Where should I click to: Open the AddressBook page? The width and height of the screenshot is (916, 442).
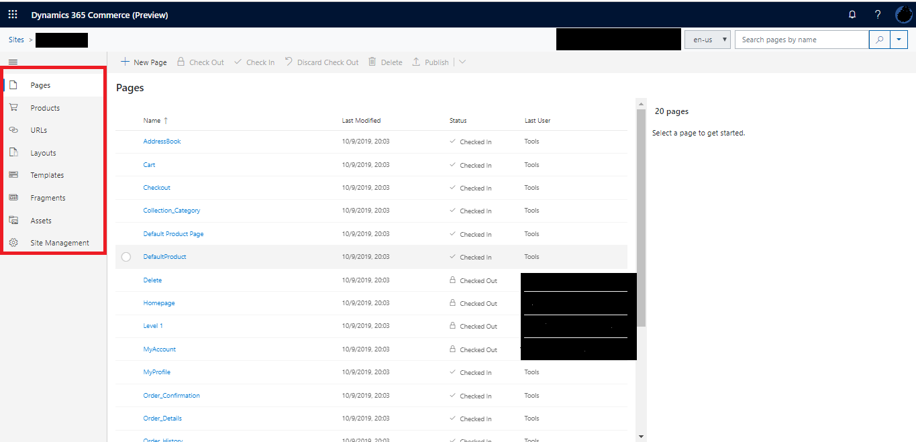(x=162, y=142)
